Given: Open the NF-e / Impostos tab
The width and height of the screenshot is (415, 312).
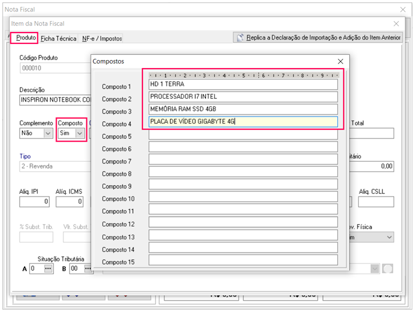Looking at the screenshot, I should click(x=102, y=38).
